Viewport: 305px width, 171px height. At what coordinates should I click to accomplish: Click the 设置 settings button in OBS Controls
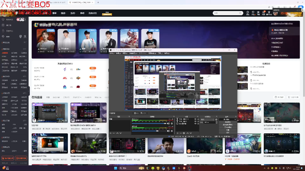point(228,130)
